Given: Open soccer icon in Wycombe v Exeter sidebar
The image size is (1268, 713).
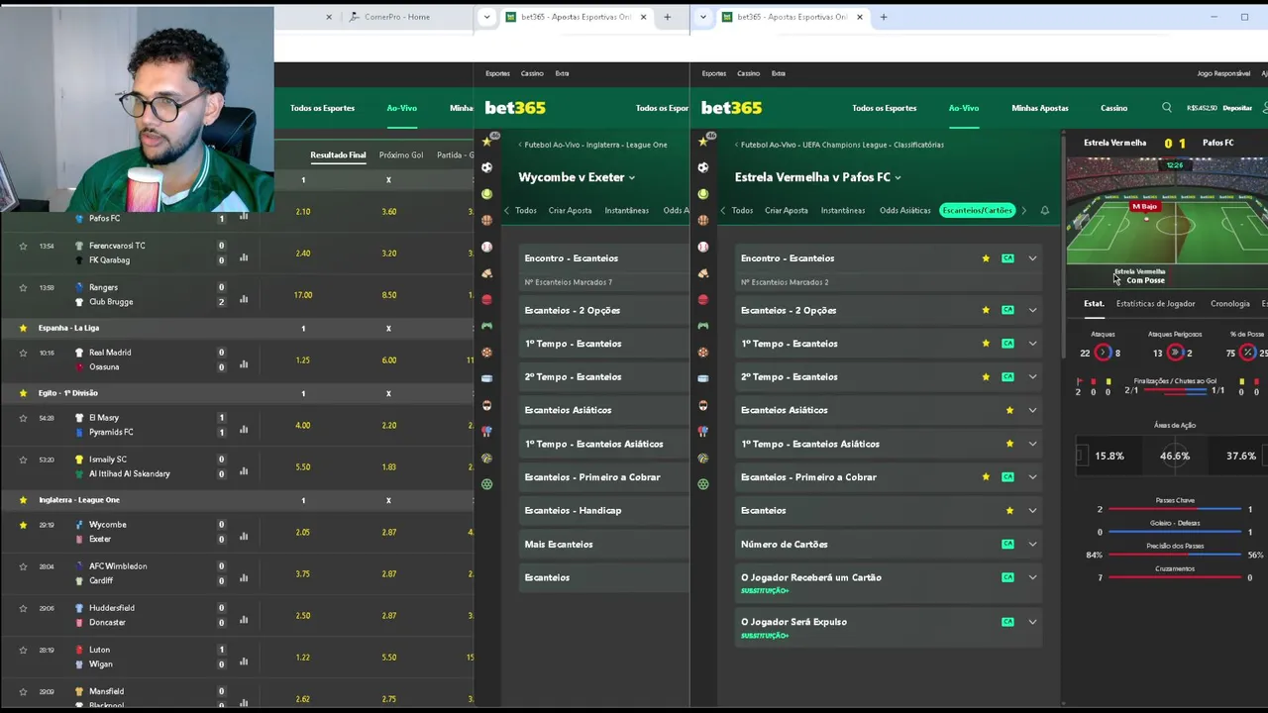Looking at the screenshot, I should (x=486, y=167).
